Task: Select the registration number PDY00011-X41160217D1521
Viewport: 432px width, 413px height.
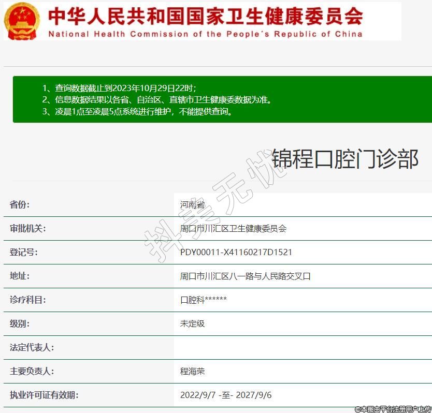Action: point(236,253)
